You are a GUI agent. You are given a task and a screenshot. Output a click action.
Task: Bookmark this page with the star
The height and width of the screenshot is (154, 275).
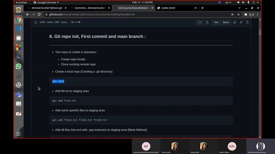[238, 15]
